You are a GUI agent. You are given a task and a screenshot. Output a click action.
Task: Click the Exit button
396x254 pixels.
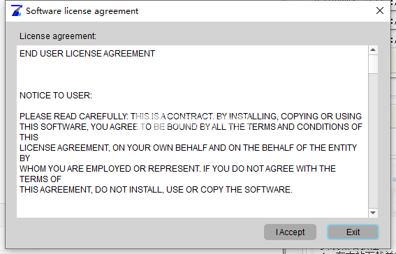coord(353,232)
